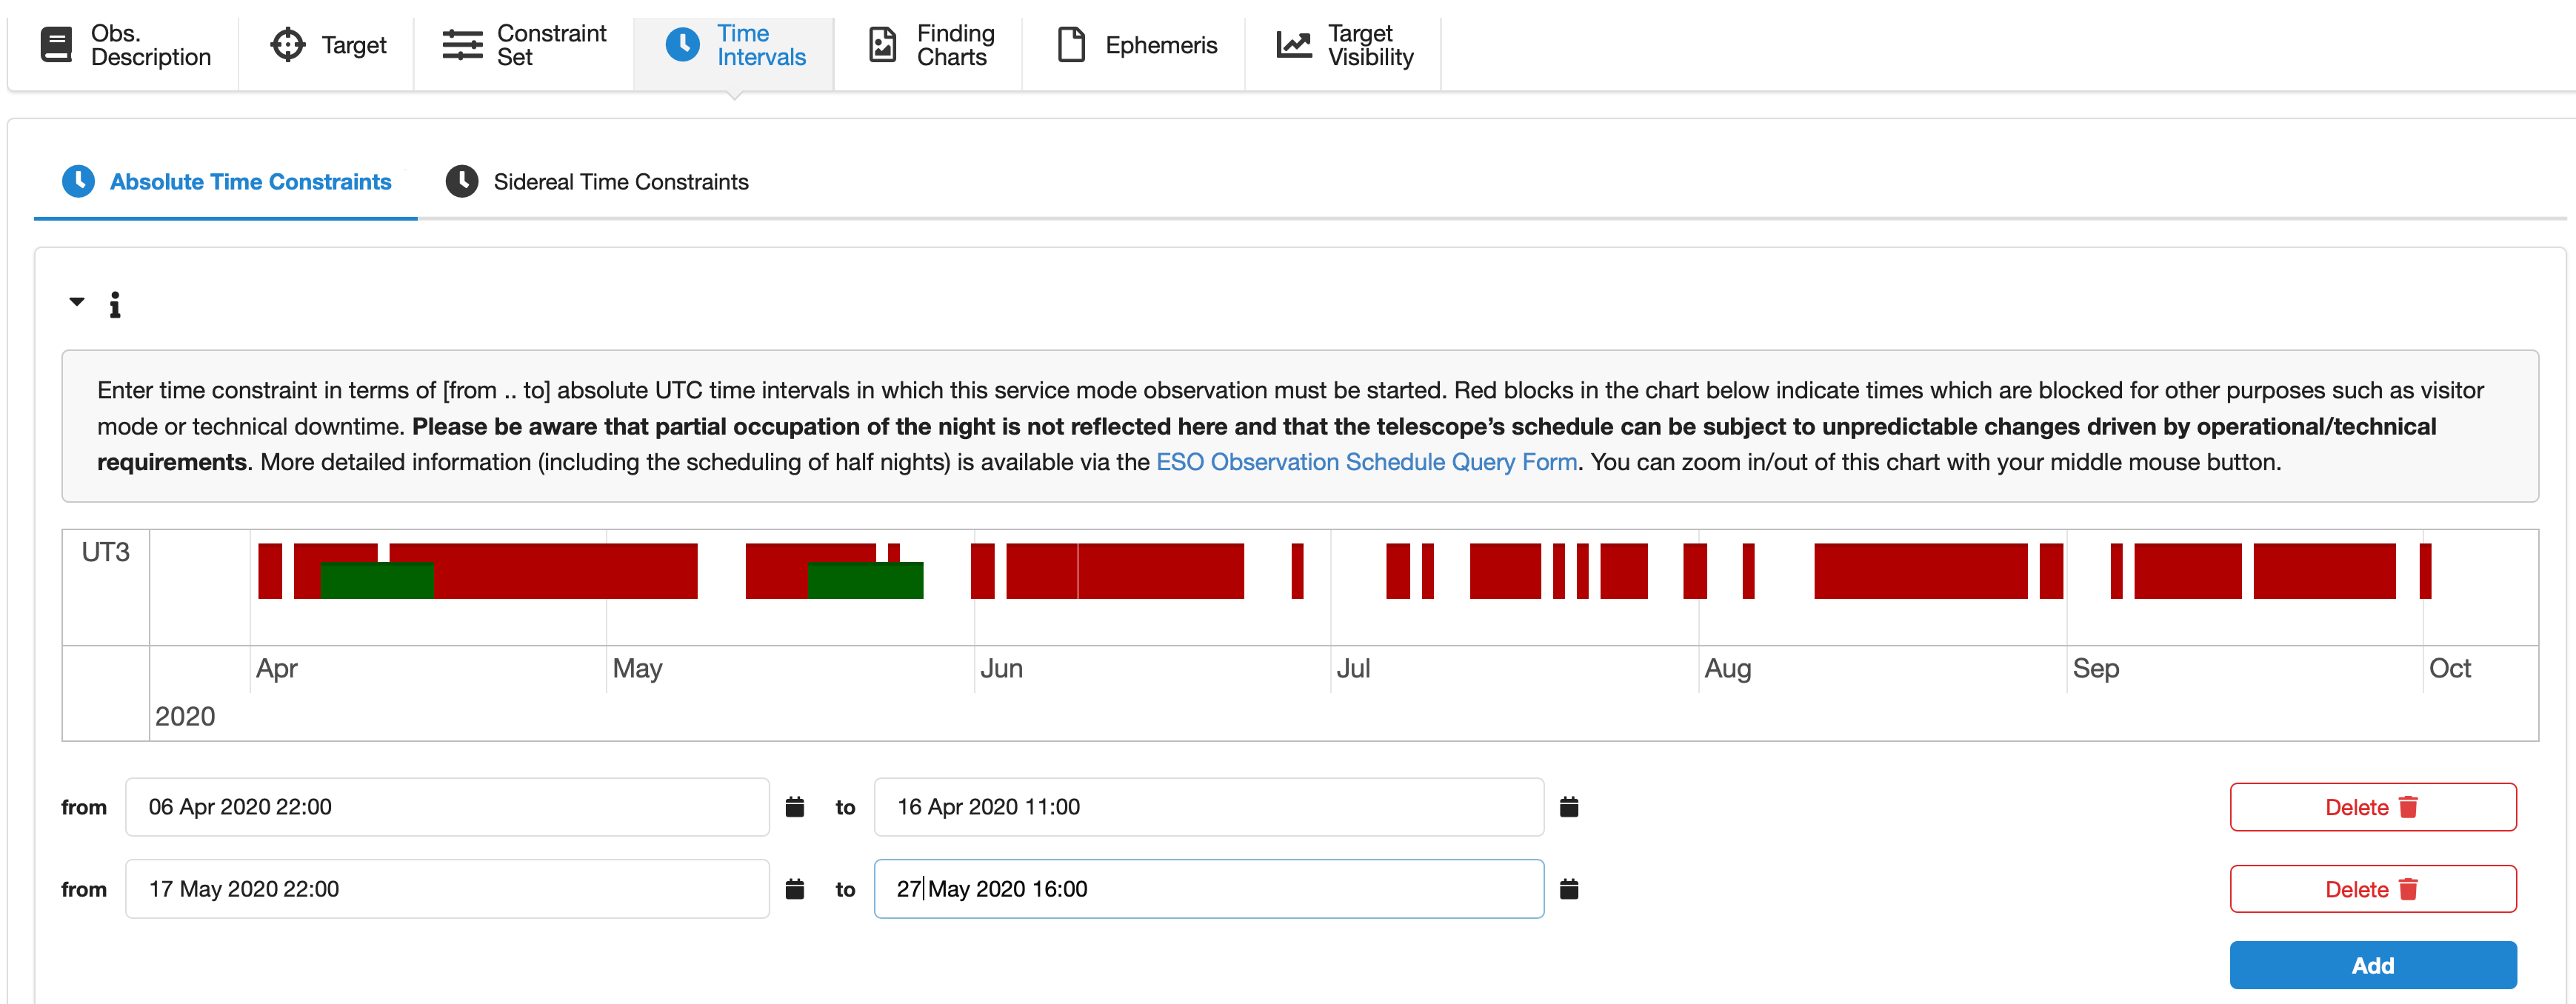The image size is (2576, 1004).
Task: Open calendar picker for 17 May from-date
Action: [x=794, y=889]
